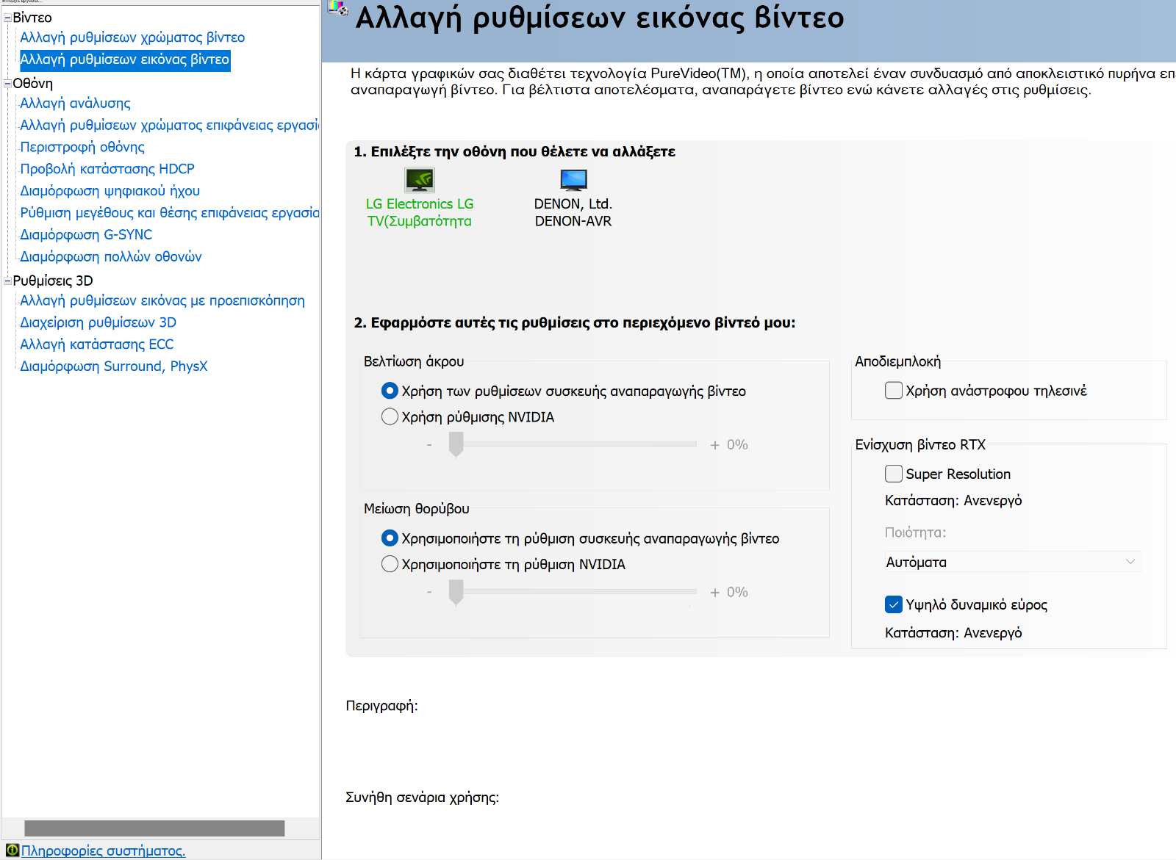1176x860 pixels.
Task: Select the Βίντεο category label
Action: tap(32, 18)
